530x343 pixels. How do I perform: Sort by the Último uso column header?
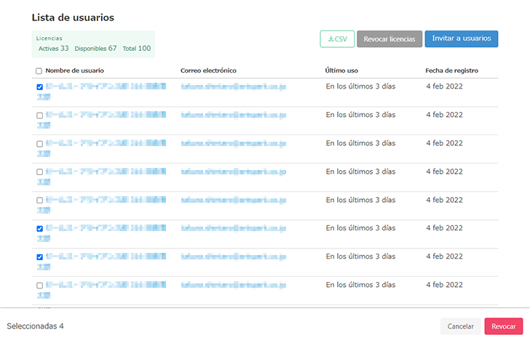pos(341,70)
